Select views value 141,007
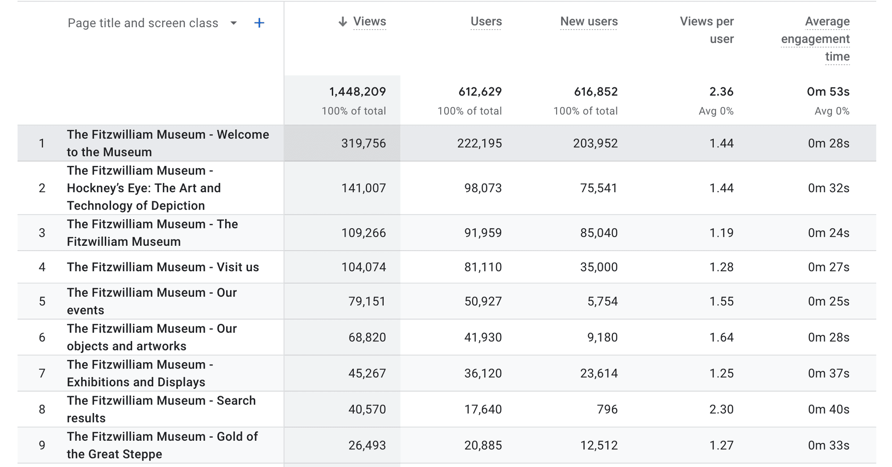892x467 pixels. point(363,188)
